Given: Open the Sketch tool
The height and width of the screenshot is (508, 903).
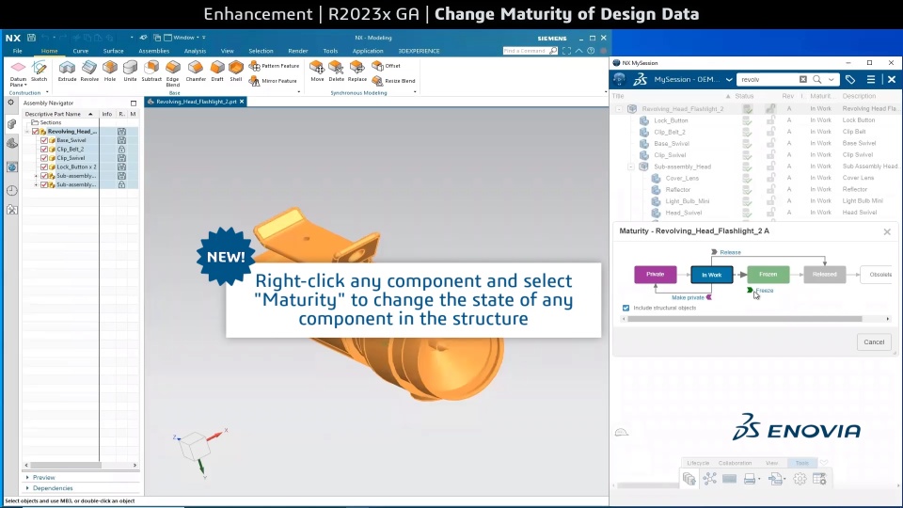Looking at the screenshot, I should coord(40,71).
